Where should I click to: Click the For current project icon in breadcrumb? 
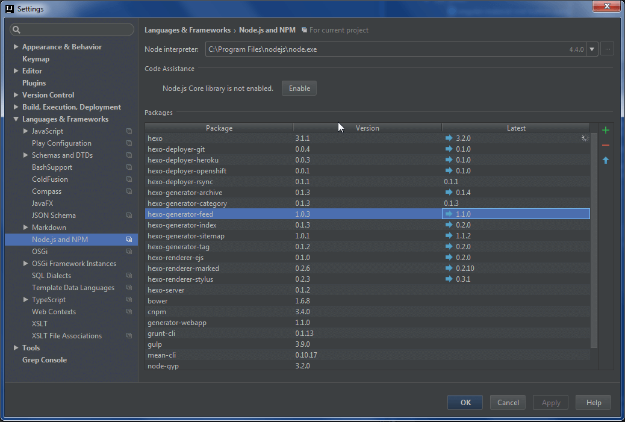[304, 30]
